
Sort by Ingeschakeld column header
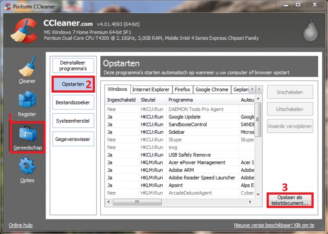pos(121,100)
